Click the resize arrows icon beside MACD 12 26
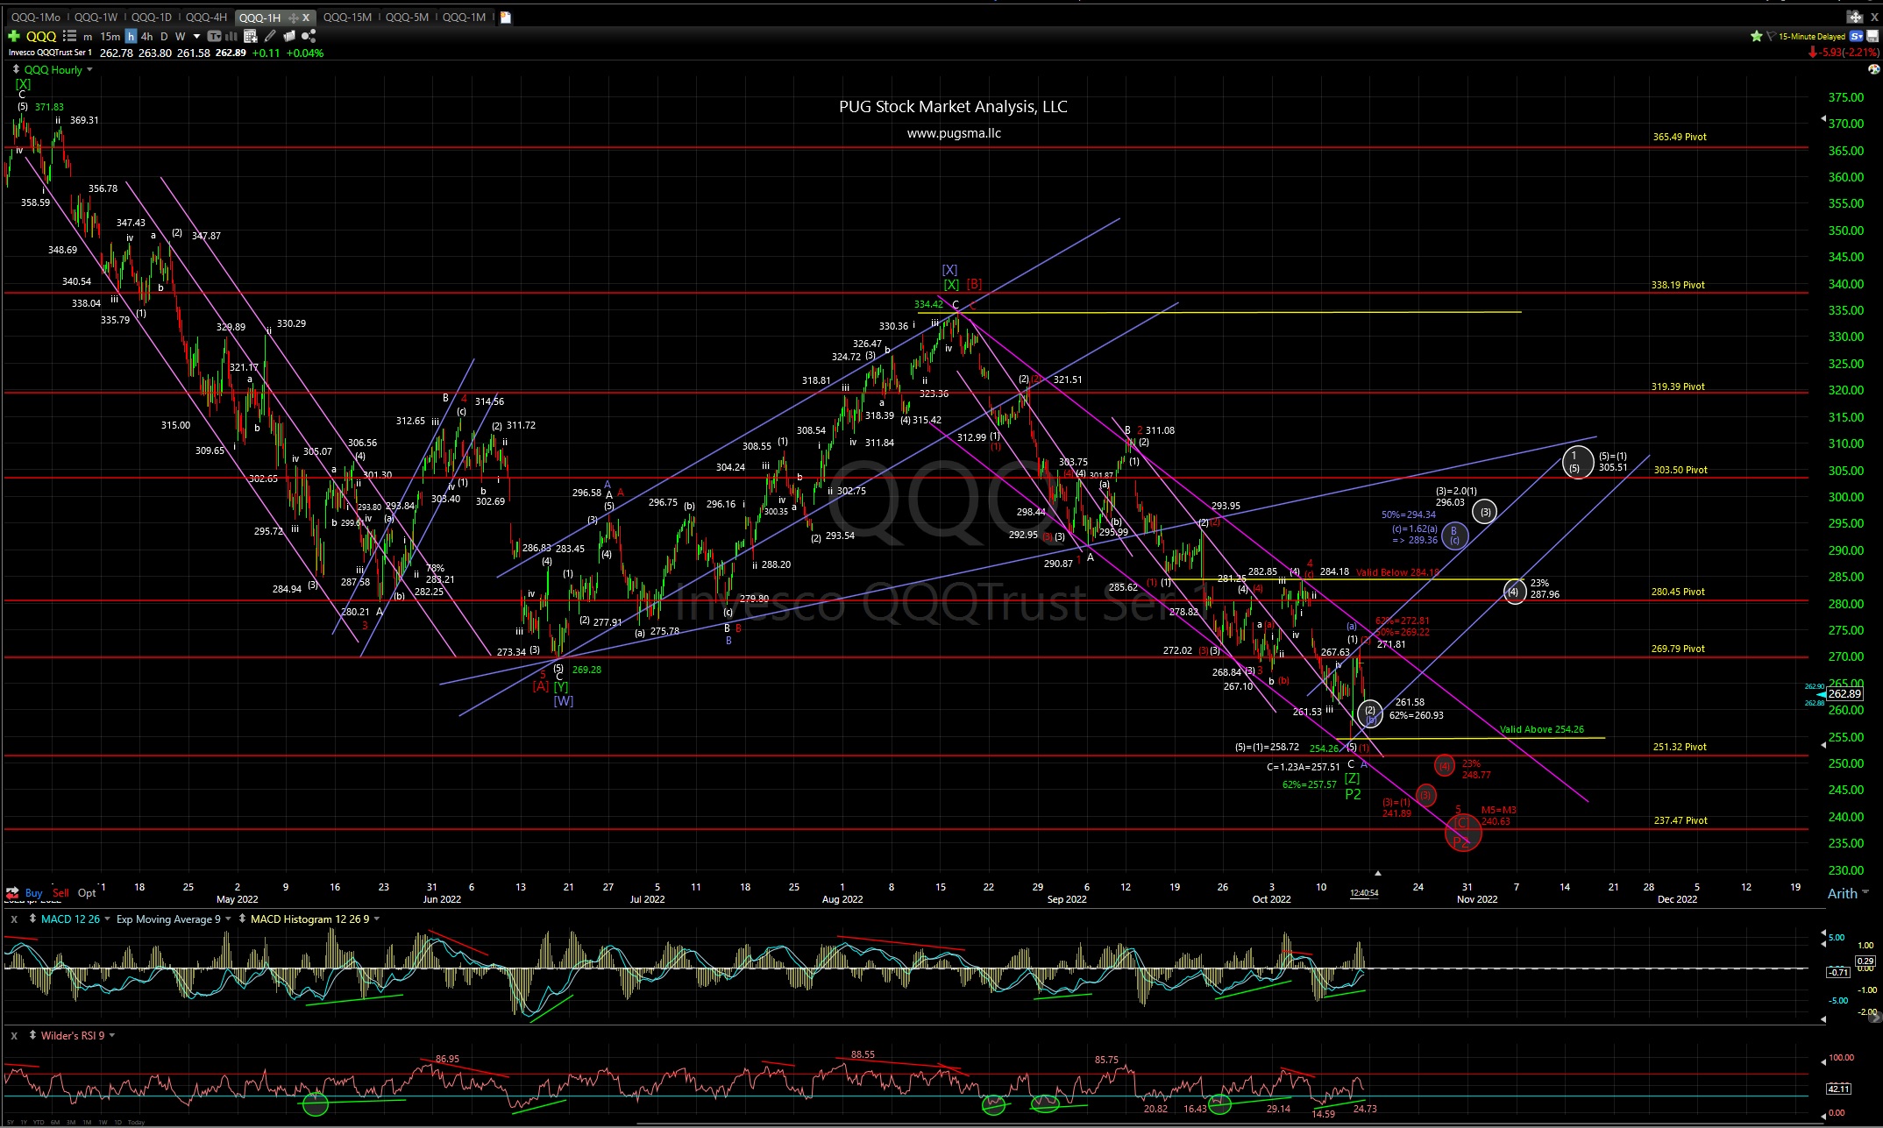This screenshot has width=1883, height=1128. pos(32,919)
